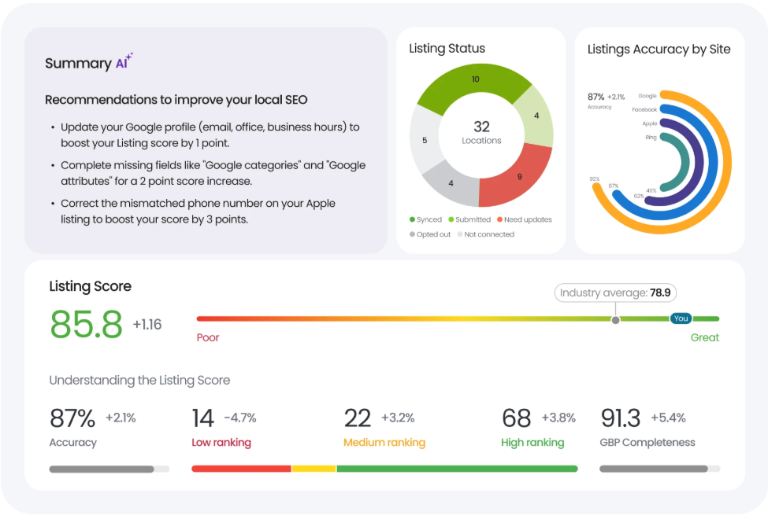Click the You marker on score bar
The height and width of the screenshot is (519, 768).
(681, 318)
